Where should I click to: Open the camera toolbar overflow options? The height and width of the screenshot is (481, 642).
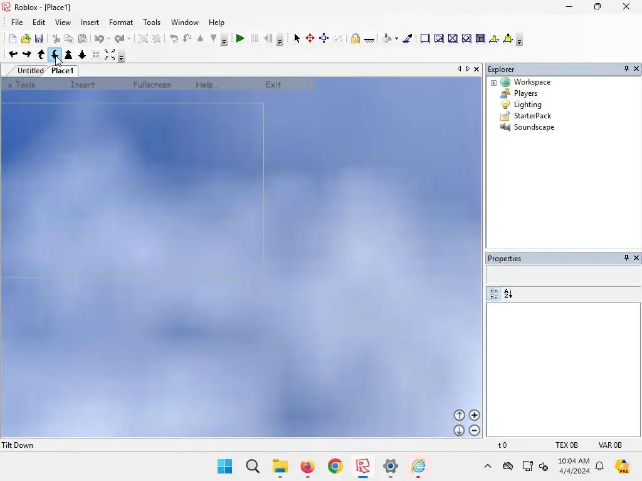121,56
